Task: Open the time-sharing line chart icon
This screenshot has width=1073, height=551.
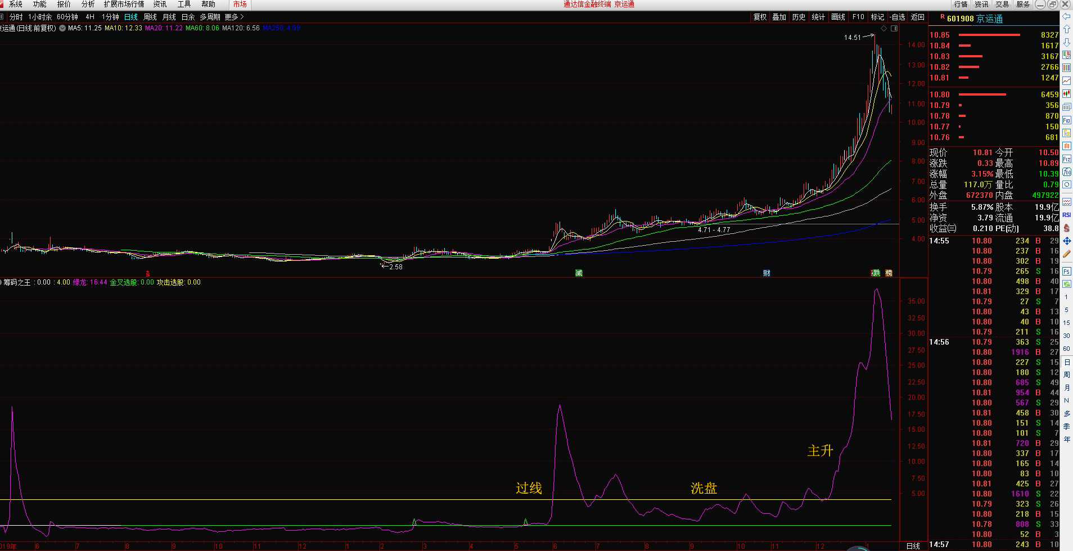Action: (1066, 81)
